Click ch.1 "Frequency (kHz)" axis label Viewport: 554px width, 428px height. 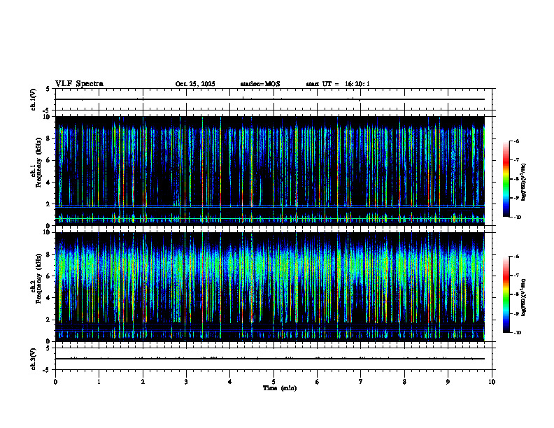tap(38, 162)
